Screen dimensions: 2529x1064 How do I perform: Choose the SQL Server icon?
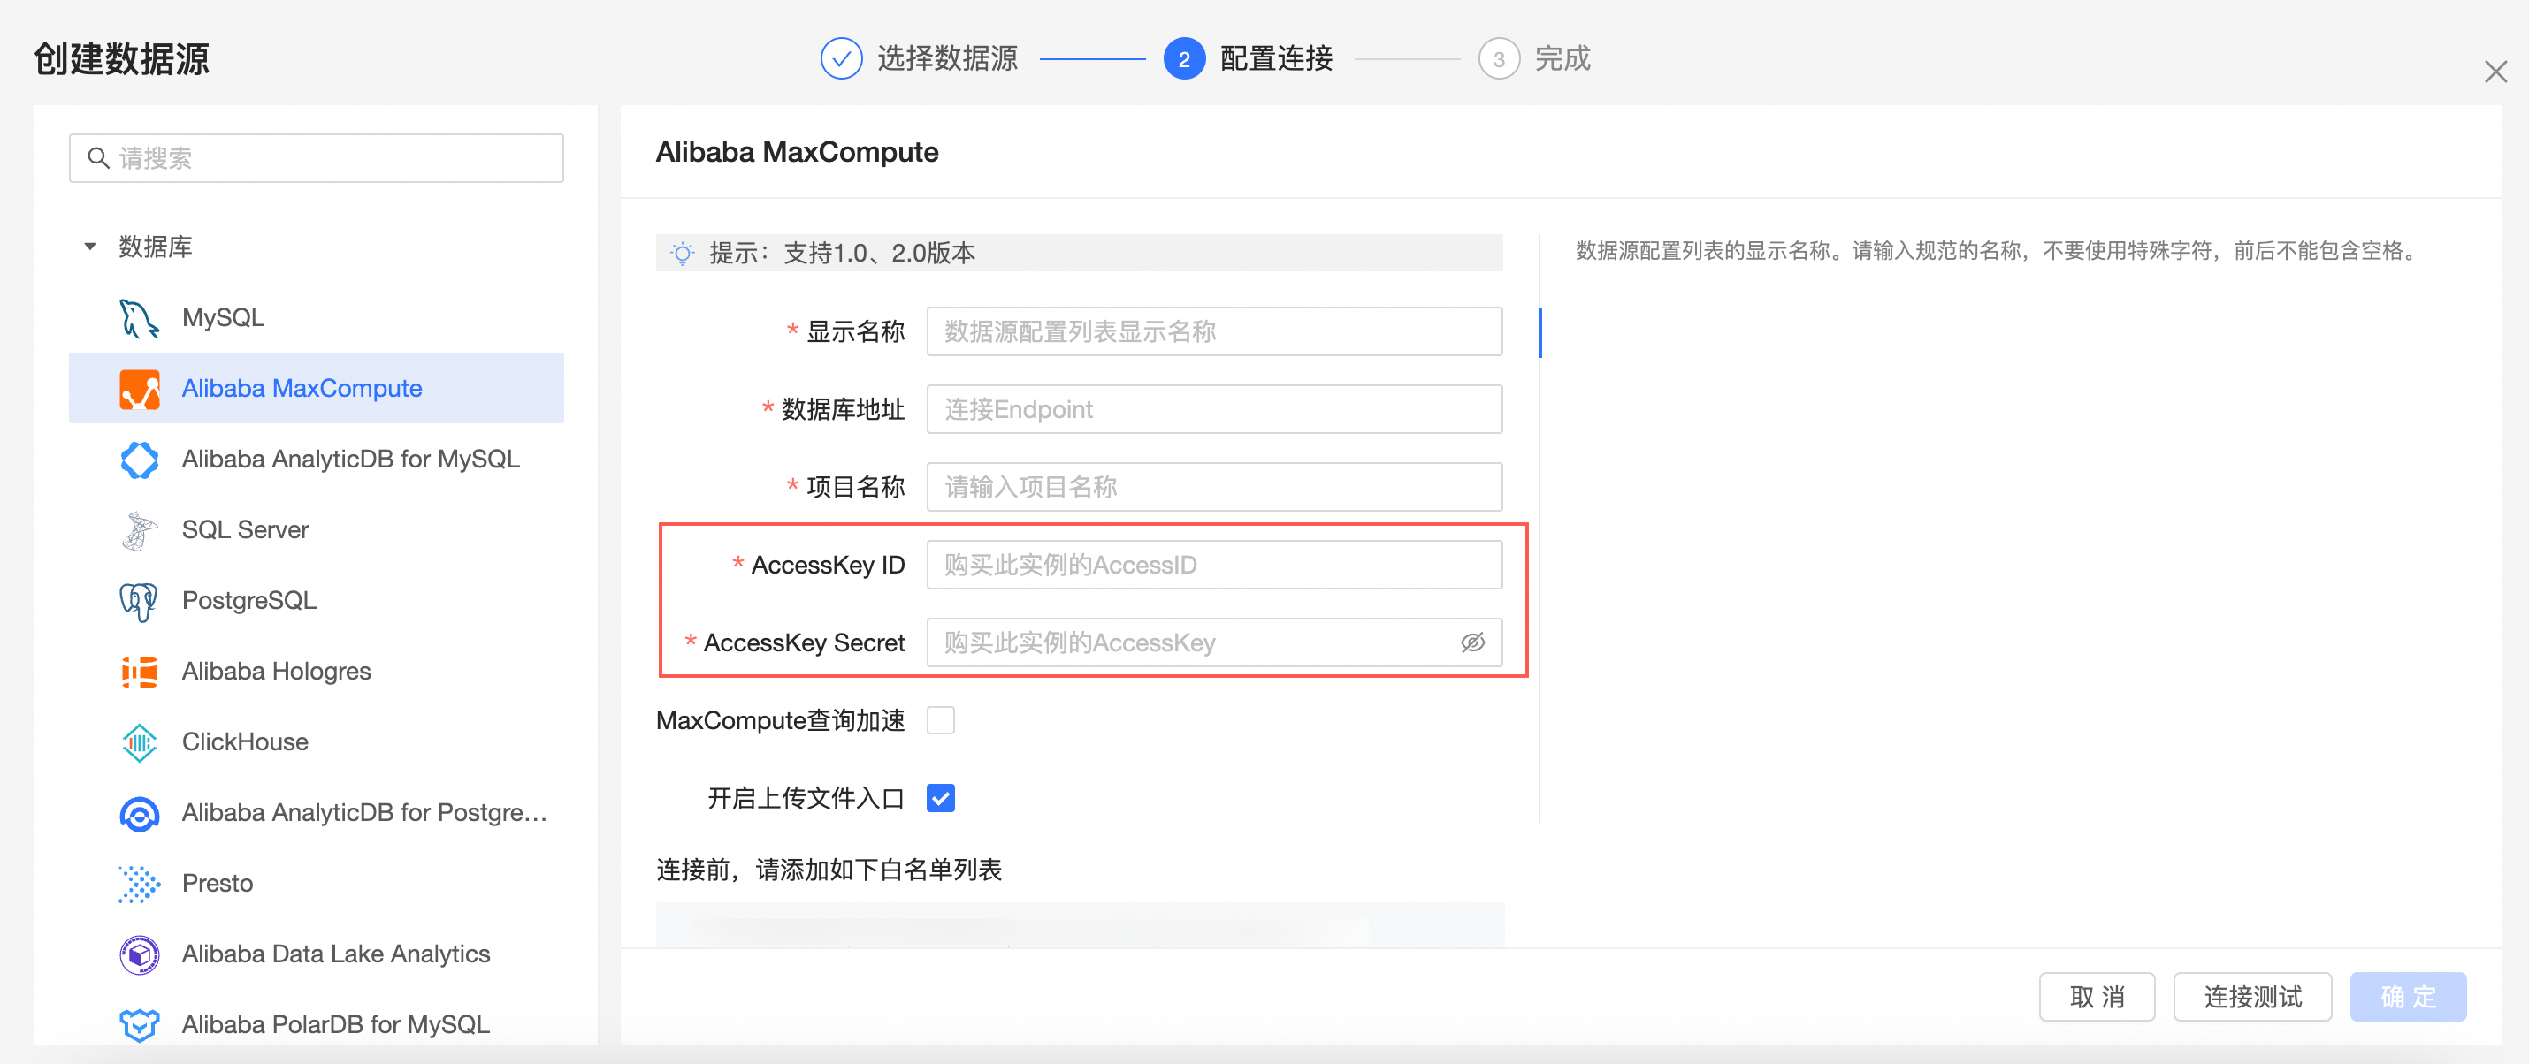click(x=140, y=530)
